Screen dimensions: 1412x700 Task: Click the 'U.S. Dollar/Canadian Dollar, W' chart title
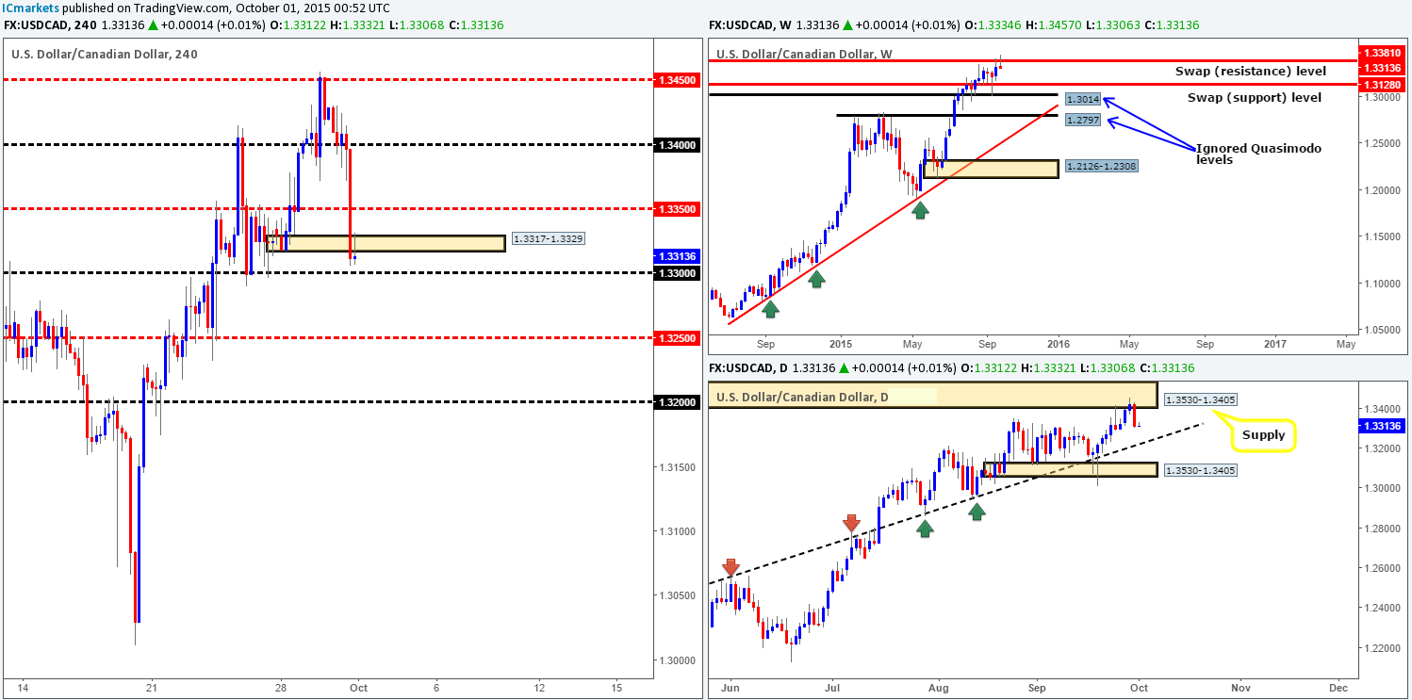coord(805,54)
